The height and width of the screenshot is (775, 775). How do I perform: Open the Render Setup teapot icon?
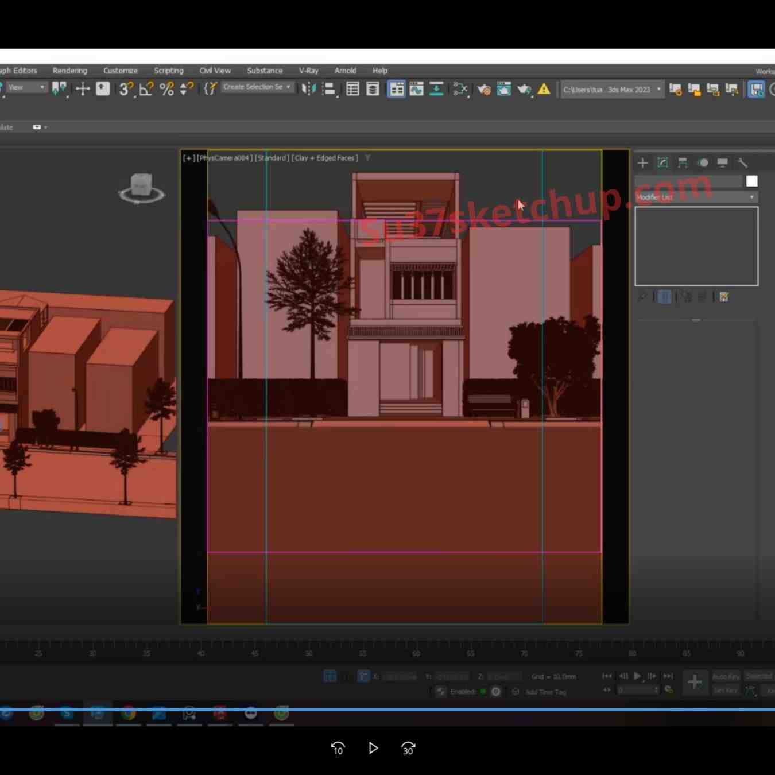click(484, 89)
